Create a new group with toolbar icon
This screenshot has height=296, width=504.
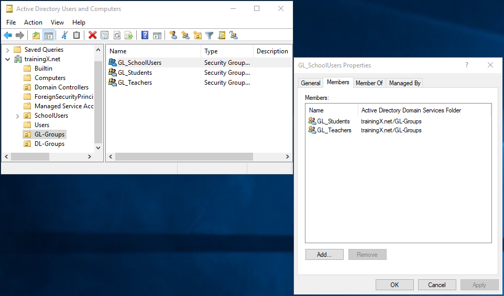coord(185,35)
